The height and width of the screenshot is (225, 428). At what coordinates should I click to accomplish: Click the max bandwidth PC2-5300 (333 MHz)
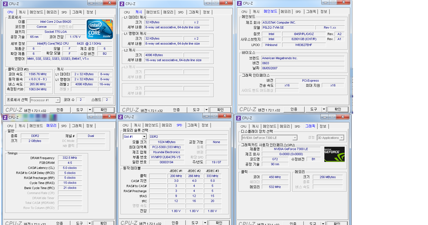pyautogui.click(x=167, y=147)
